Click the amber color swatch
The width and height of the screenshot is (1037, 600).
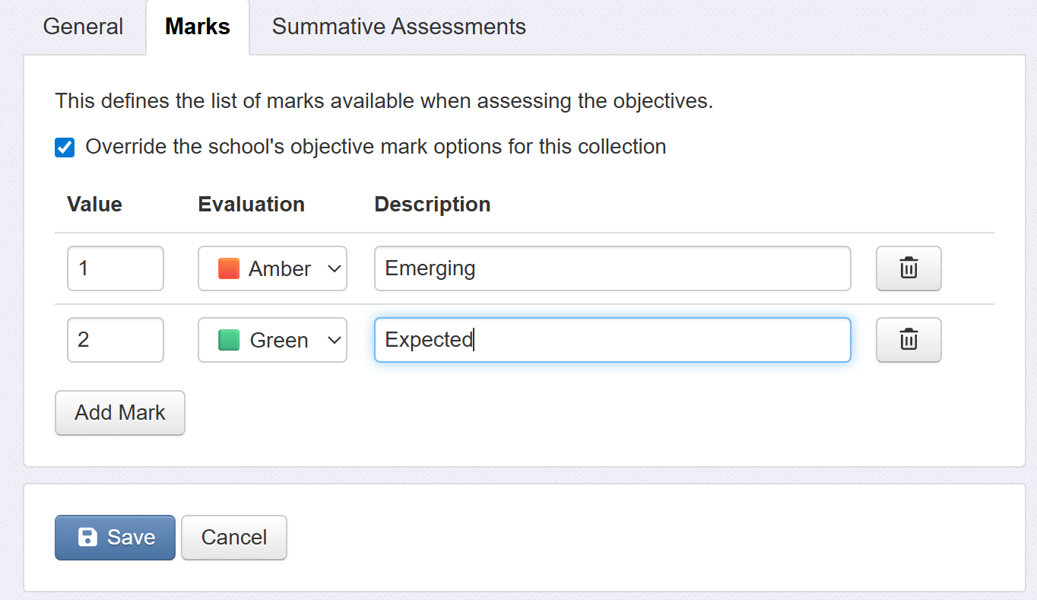[x=229, y=268]
